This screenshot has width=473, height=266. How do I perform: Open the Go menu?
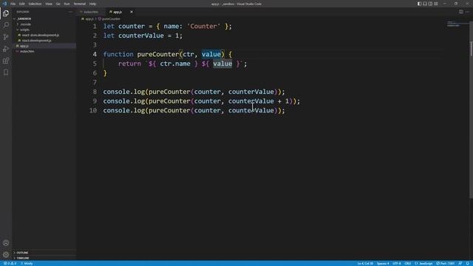click(x=58, y=4)
